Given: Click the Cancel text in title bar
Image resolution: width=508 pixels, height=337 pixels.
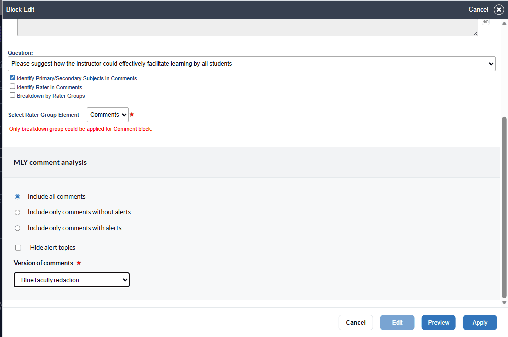Looking at the screenshot, I should [x=478, y=10].
